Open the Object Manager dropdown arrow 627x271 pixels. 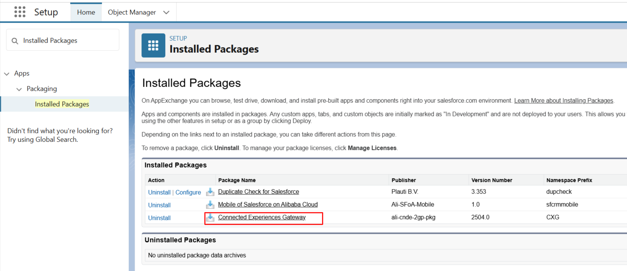click(166, 12)
